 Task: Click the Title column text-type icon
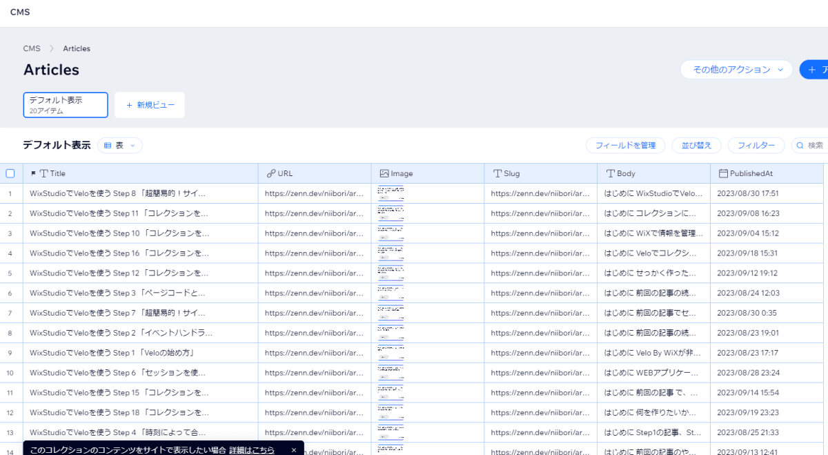coord(44,173)
